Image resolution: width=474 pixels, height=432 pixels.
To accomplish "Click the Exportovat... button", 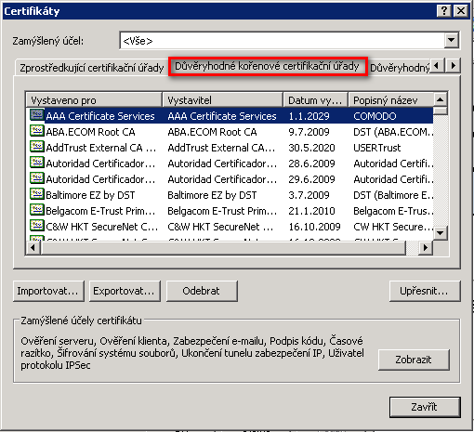I will pyautogui.click(x=125, y=291).
